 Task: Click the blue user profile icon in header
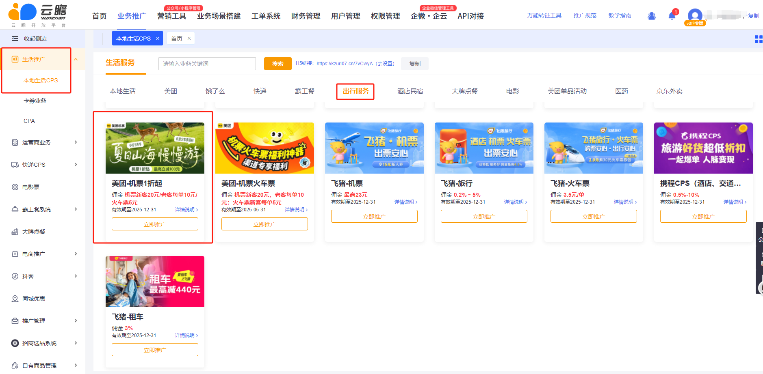tap(652, 16)
